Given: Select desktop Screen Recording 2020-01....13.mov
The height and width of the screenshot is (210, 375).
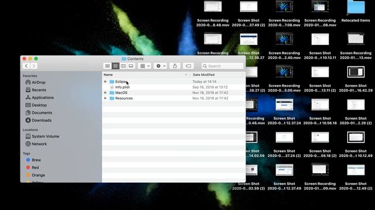Looking at the screenshot, I should coord(356,46).
